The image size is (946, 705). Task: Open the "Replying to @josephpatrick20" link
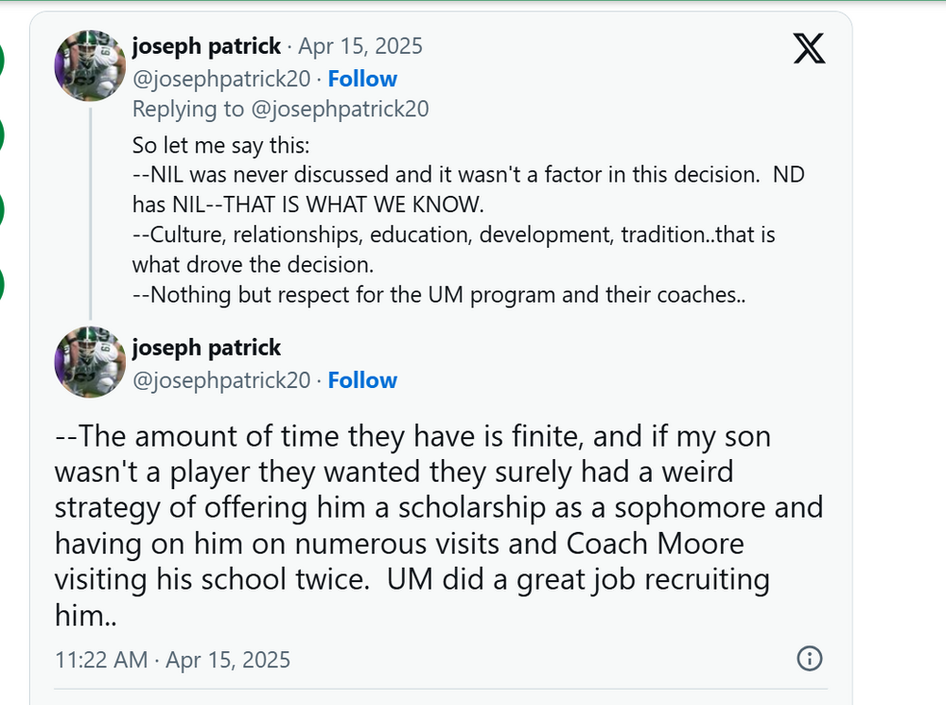(280, 109)
